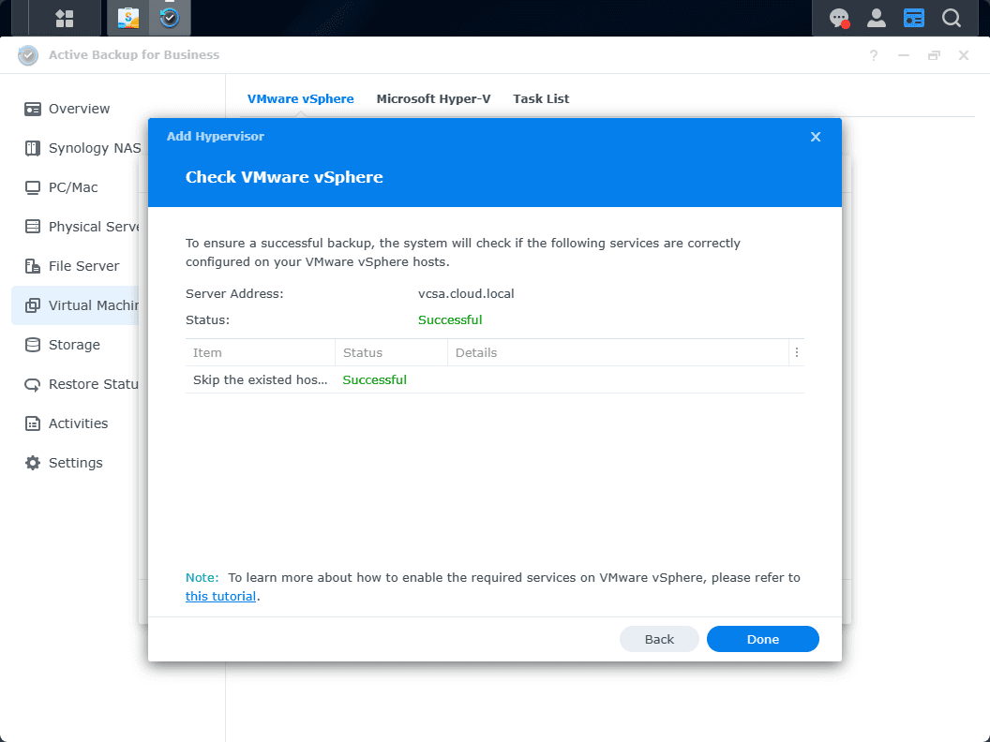Image resolution: width=990 pixels, height=742 pixels.
Task: Go to Overview in the sidebar
Action: (79, 110)
